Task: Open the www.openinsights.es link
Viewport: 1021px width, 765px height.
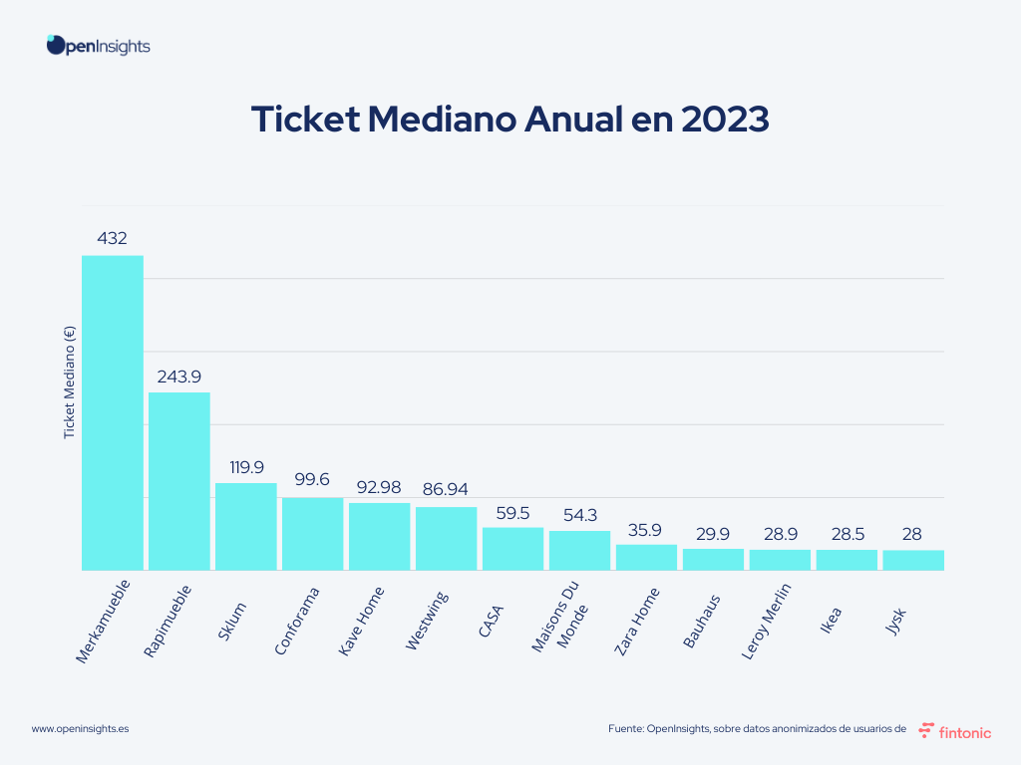Action: click(80, 729)
